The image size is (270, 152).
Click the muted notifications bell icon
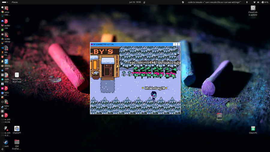[x=144, y=2]
